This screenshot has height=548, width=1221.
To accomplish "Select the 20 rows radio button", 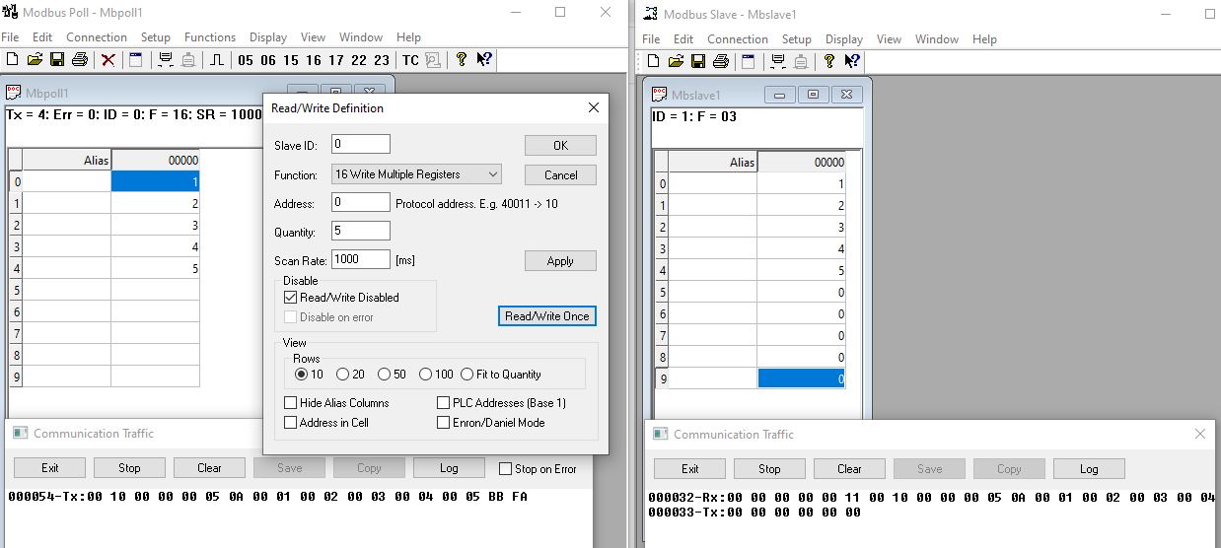I will point(343,375).
